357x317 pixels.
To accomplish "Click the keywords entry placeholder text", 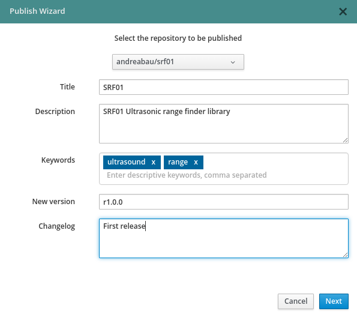I will 187,175.
